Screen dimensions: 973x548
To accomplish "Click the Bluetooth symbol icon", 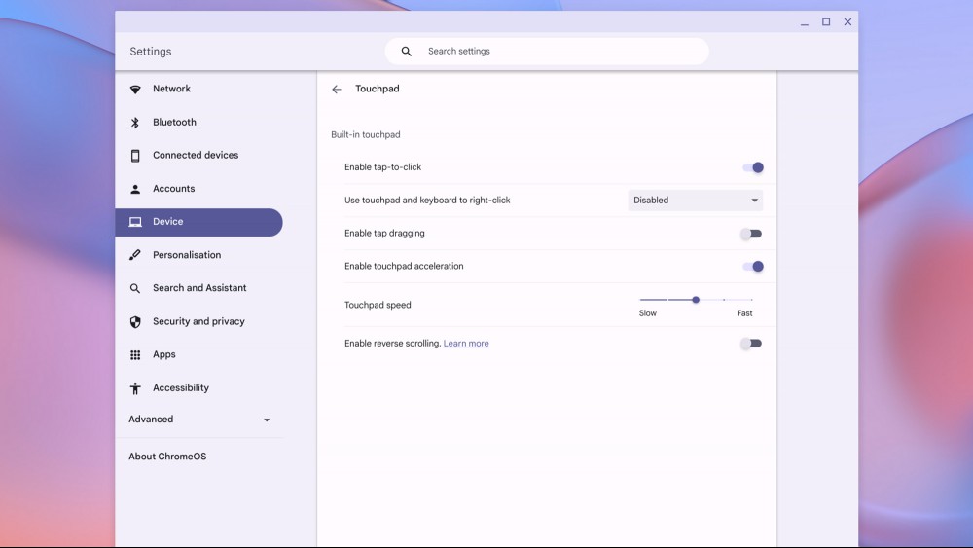I will click(135, 123).
